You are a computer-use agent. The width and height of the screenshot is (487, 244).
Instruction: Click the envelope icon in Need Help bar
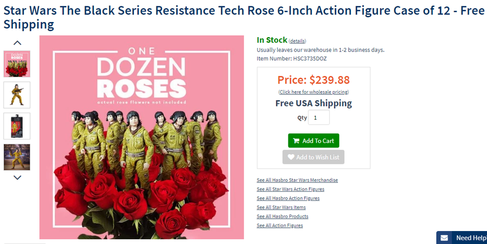[x=444, y=238]
